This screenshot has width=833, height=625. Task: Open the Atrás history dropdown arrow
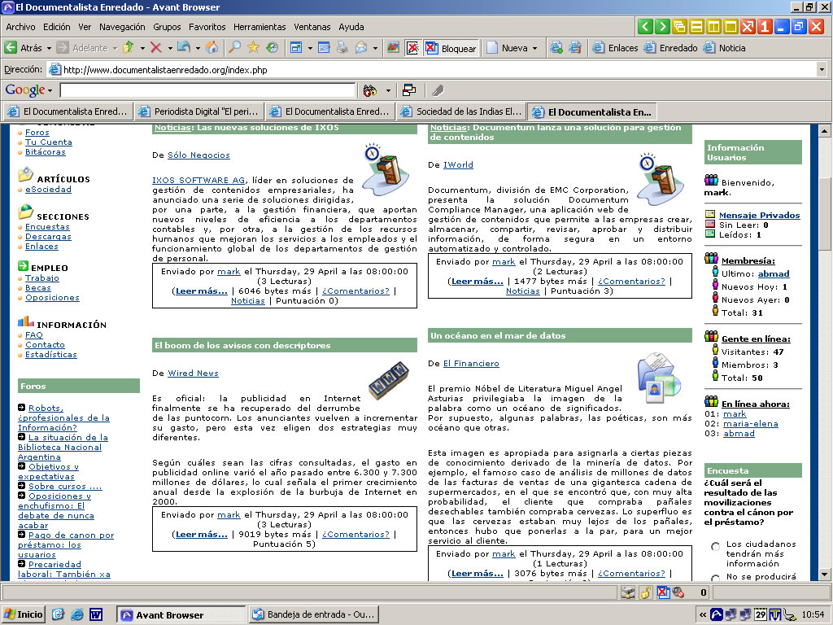[x=49, y=48]
